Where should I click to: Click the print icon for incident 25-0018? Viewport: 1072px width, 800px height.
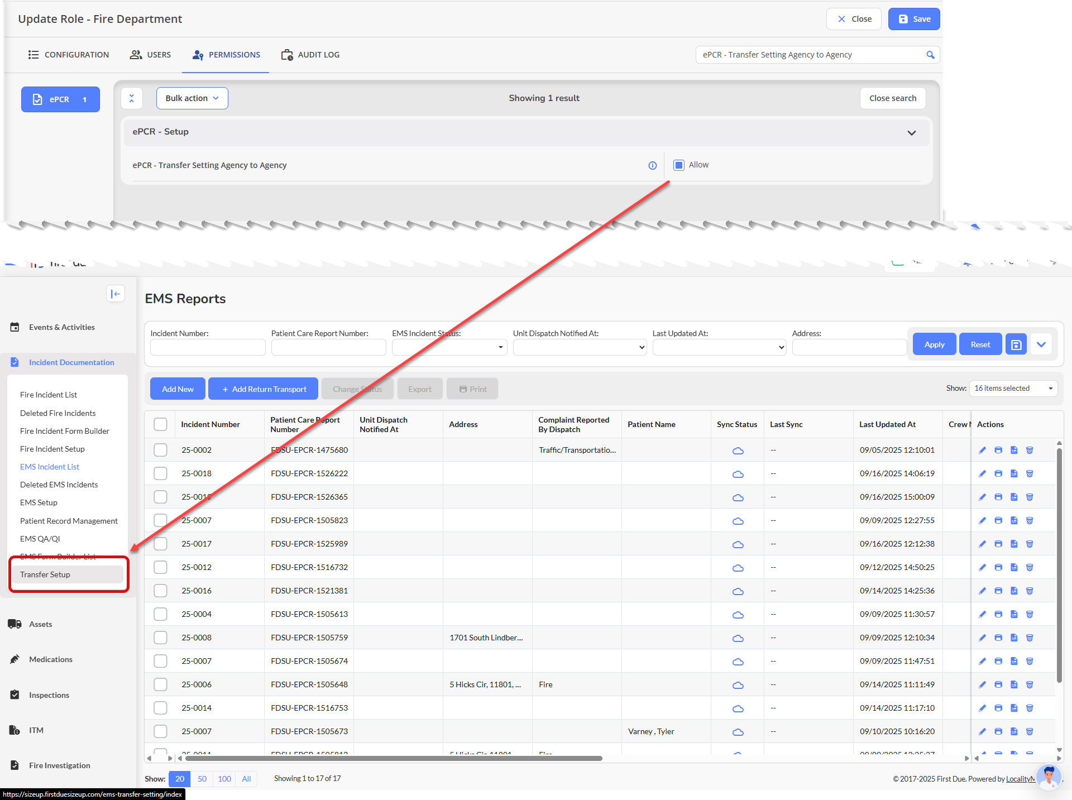tap(998, 473)
